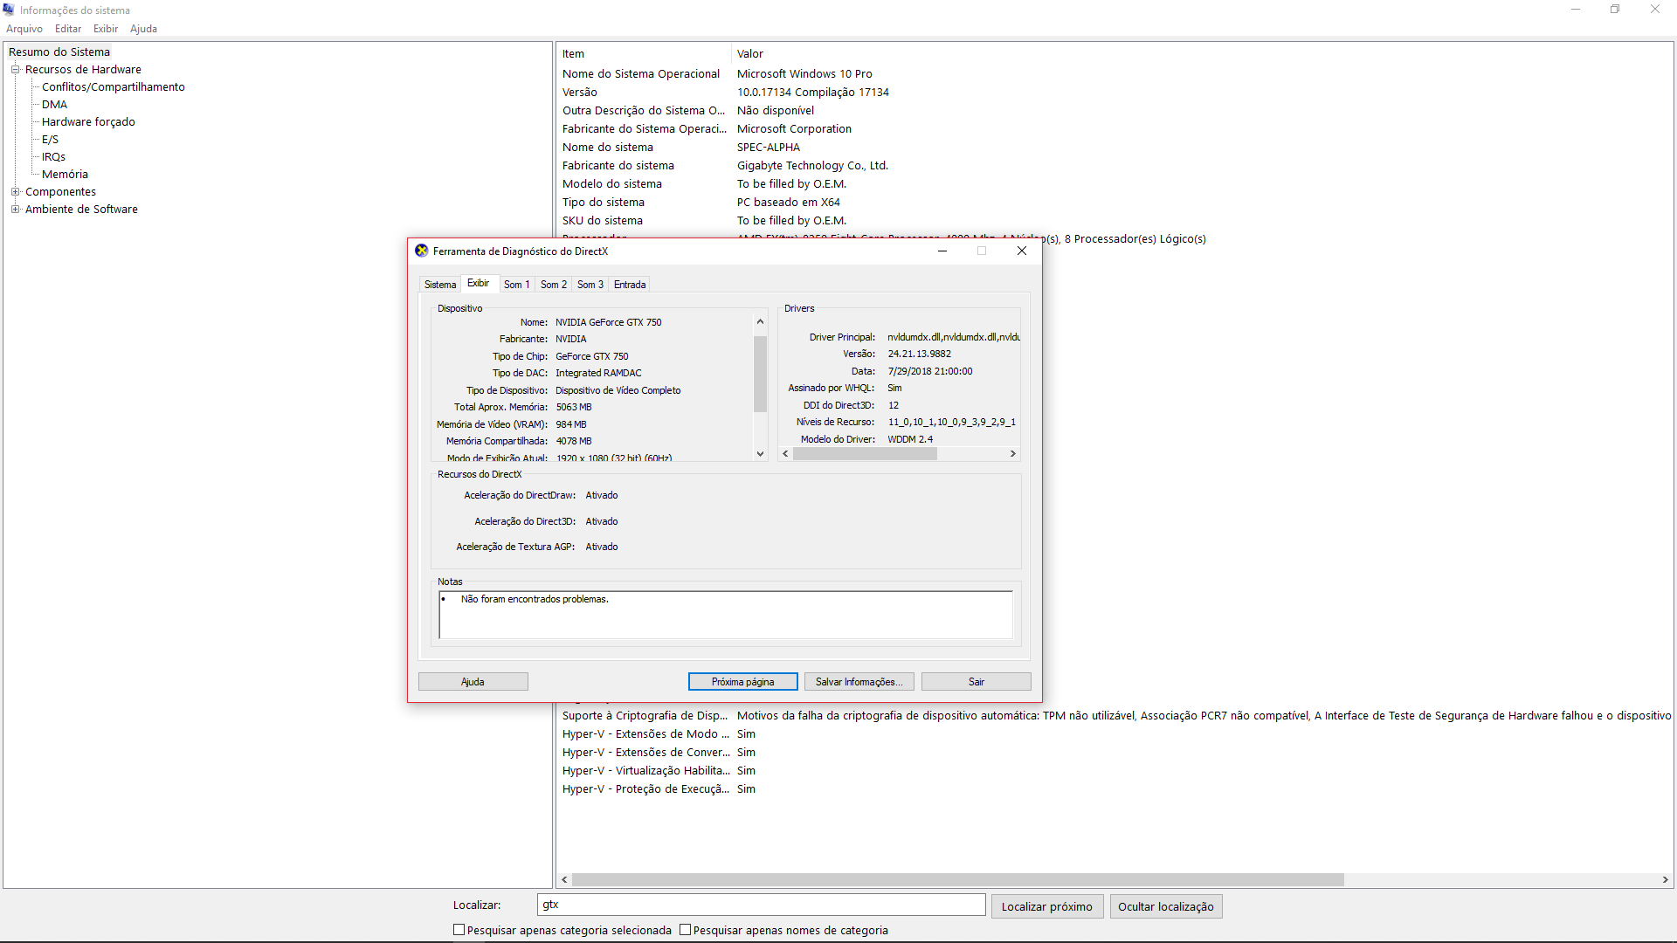Select row Nome do sistema

[x=1115, y=147]
